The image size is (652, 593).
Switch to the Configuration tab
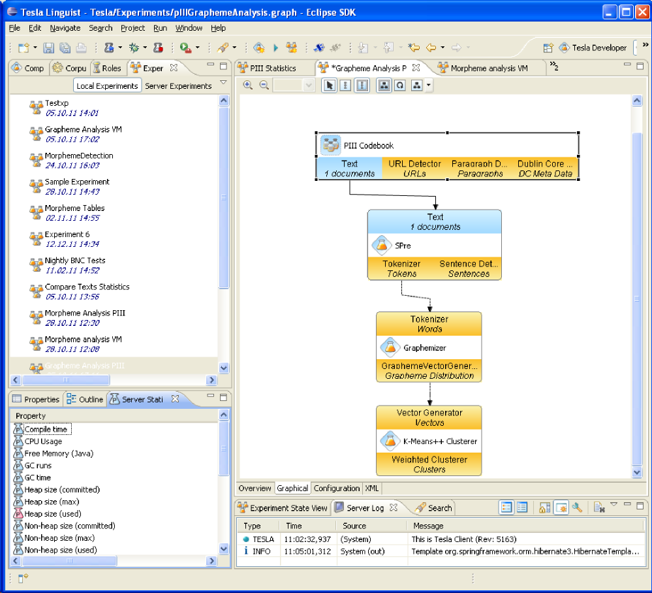[x=337, y=488]
